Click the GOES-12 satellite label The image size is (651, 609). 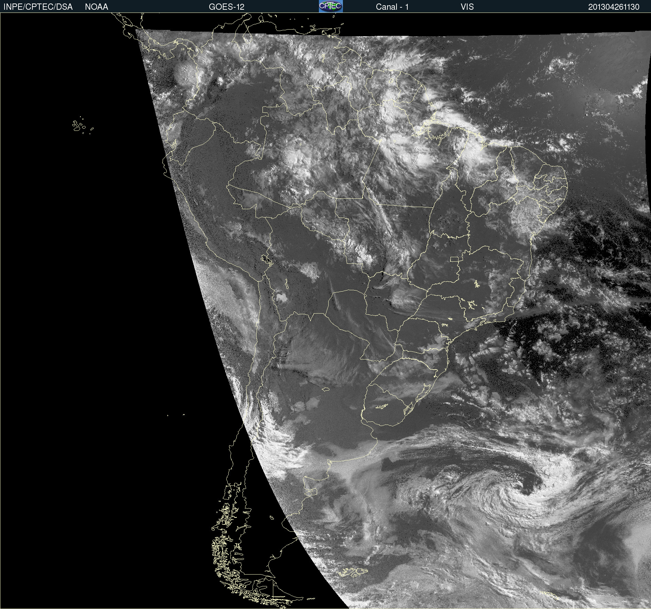(x=227, y=7)
